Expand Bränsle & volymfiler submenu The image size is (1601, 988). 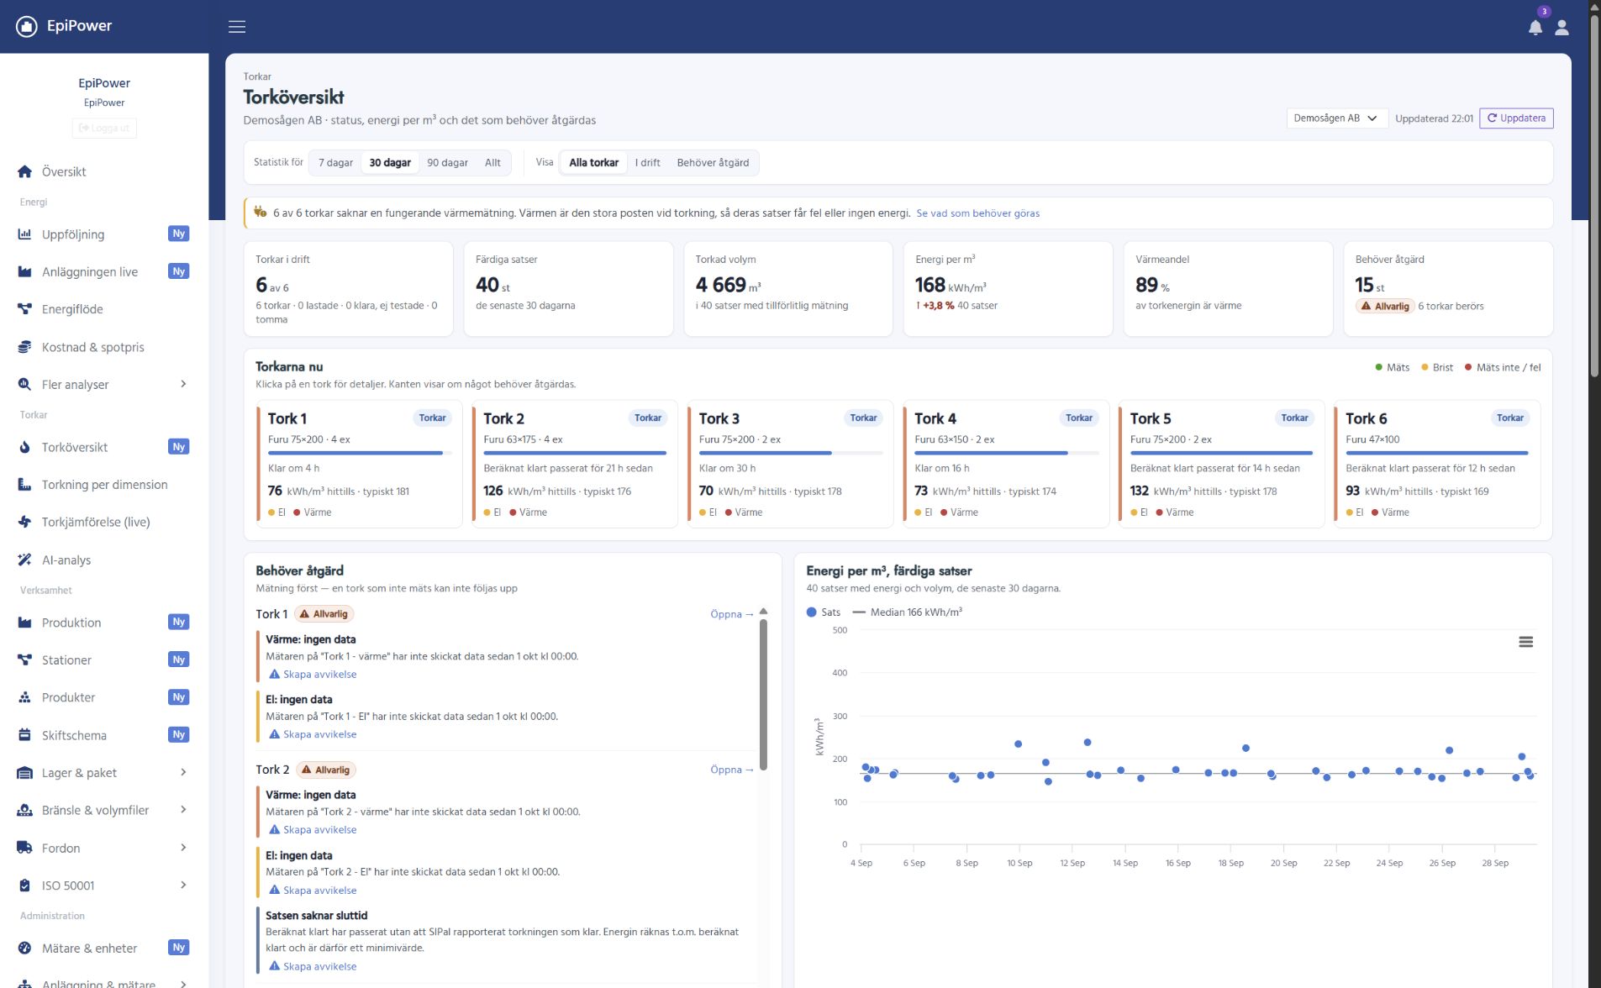(x=183, y=810)
